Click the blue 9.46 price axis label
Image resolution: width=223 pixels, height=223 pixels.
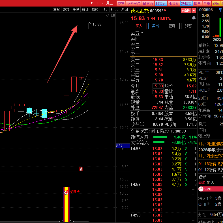[x=123, y=146]
